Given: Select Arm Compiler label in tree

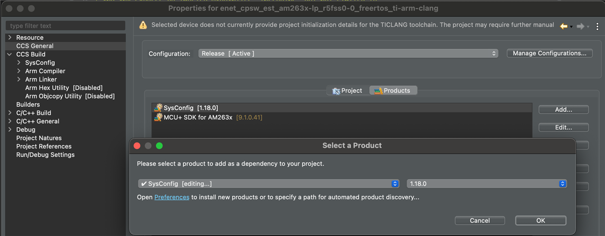Looking at the screenshot, I should 45,71.
